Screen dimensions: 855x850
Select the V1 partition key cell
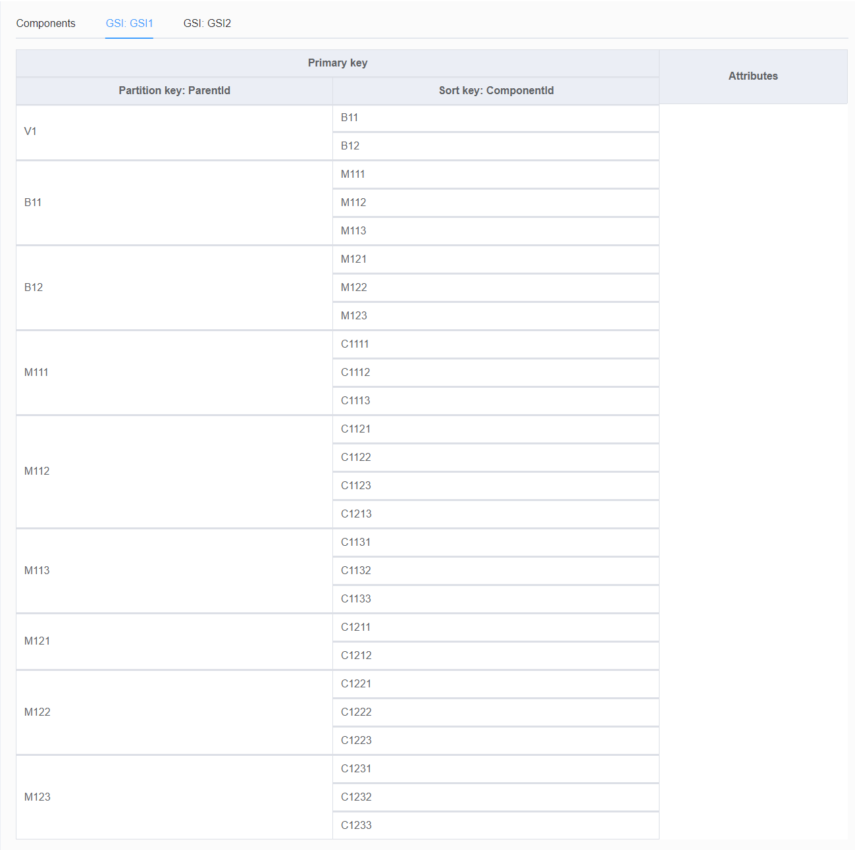[x=31, y=132]
